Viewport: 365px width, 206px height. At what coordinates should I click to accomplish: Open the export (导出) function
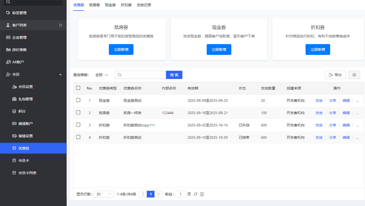click(335, 75)
